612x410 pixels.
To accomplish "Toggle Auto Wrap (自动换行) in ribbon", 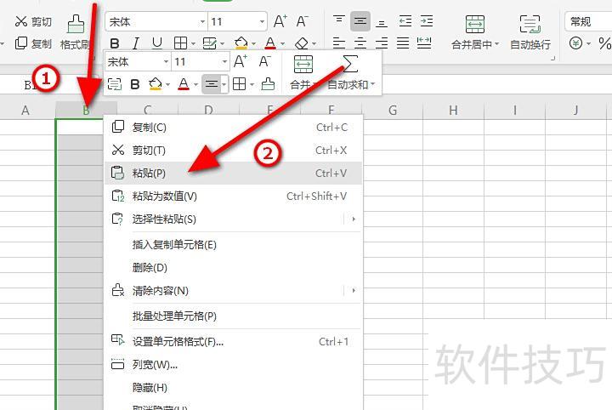I will (x=530, y=33).
